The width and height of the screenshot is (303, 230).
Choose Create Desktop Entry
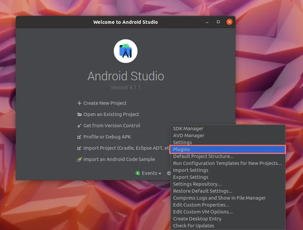point(228,219)
